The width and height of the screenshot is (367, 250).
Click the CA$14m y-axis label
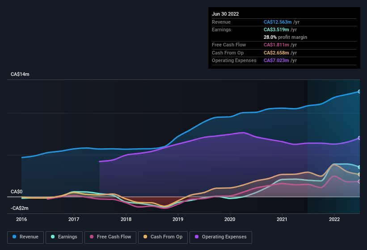(x=20, y=74)
